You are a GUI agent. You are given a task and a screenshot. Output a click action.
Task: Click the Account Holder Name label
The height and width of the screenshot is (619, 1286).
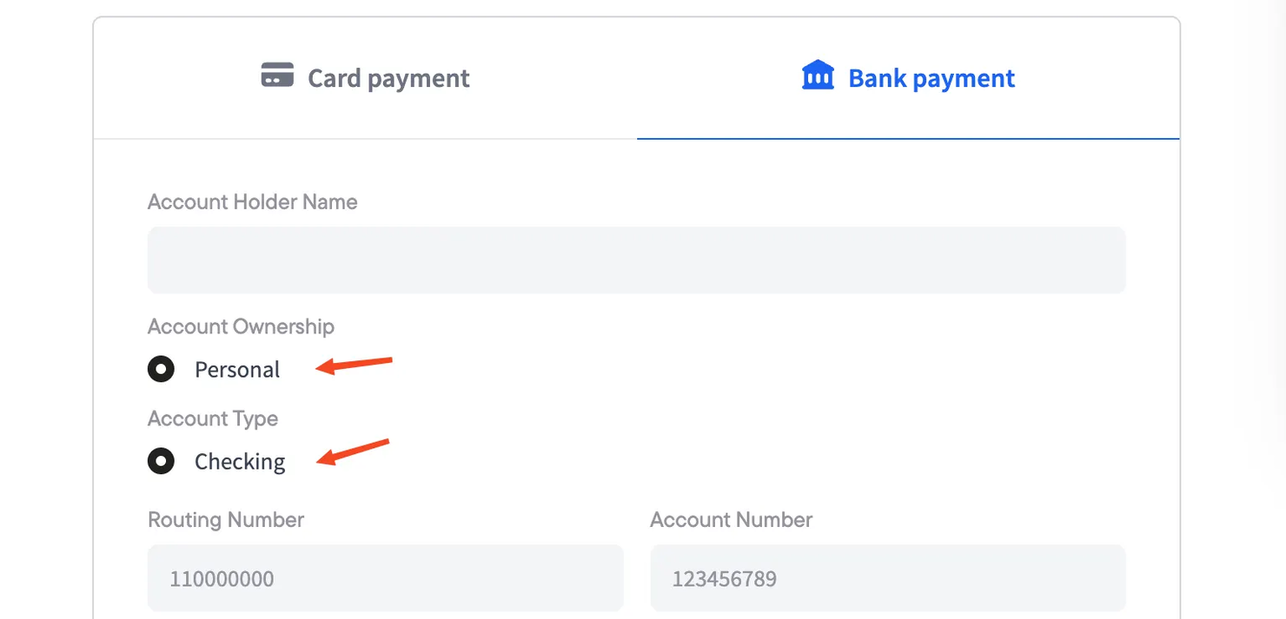point(252,202)
